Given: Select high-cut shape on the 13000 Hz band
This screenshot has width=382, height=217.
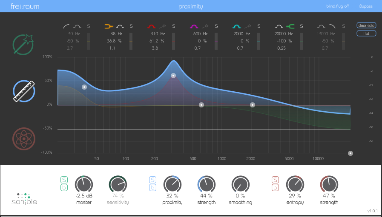Looking at the screenshot, I should [x=333, y=26].
